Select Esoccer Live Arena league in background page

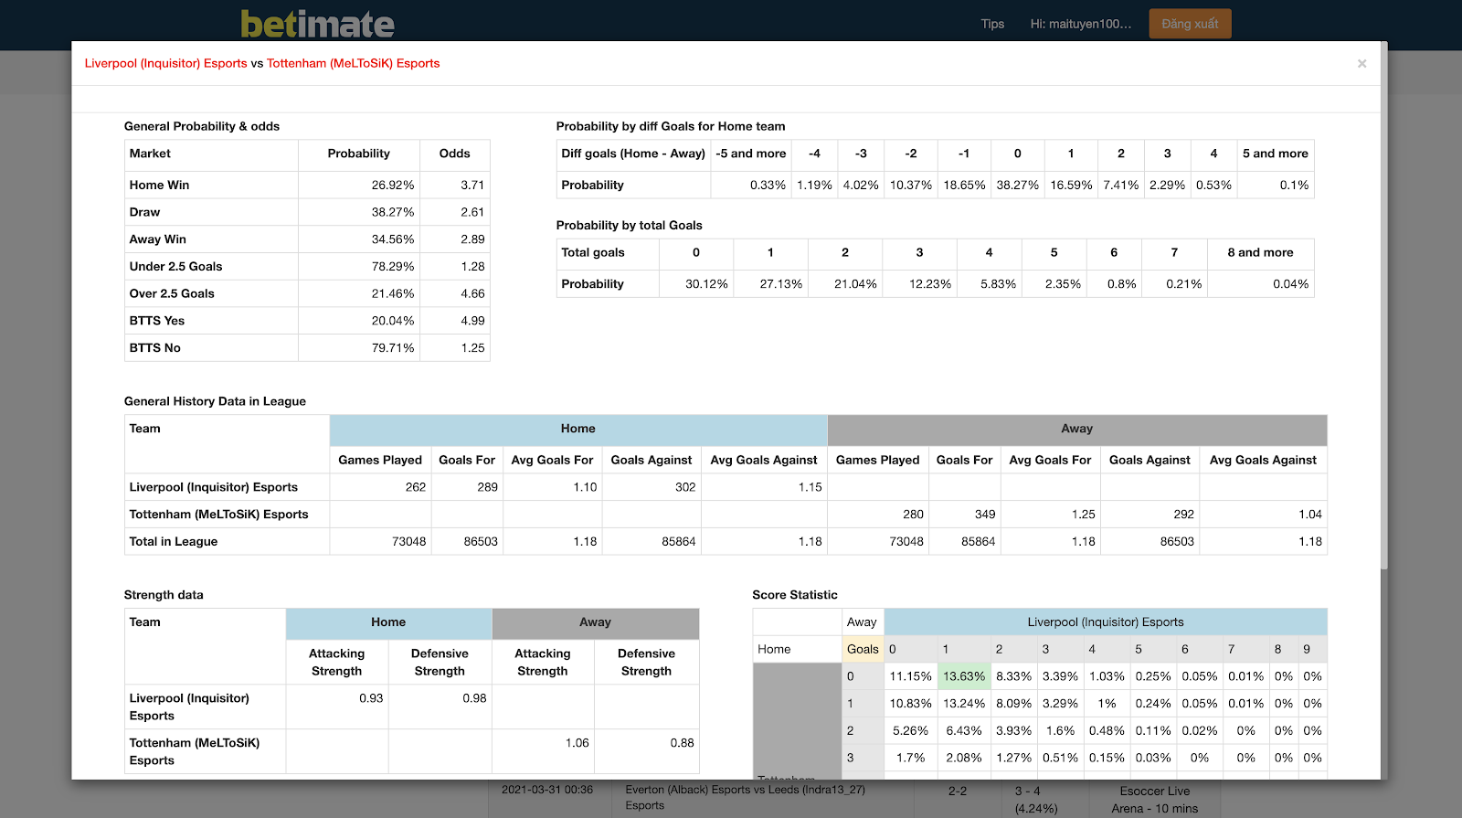click(x=1155, y=800)
